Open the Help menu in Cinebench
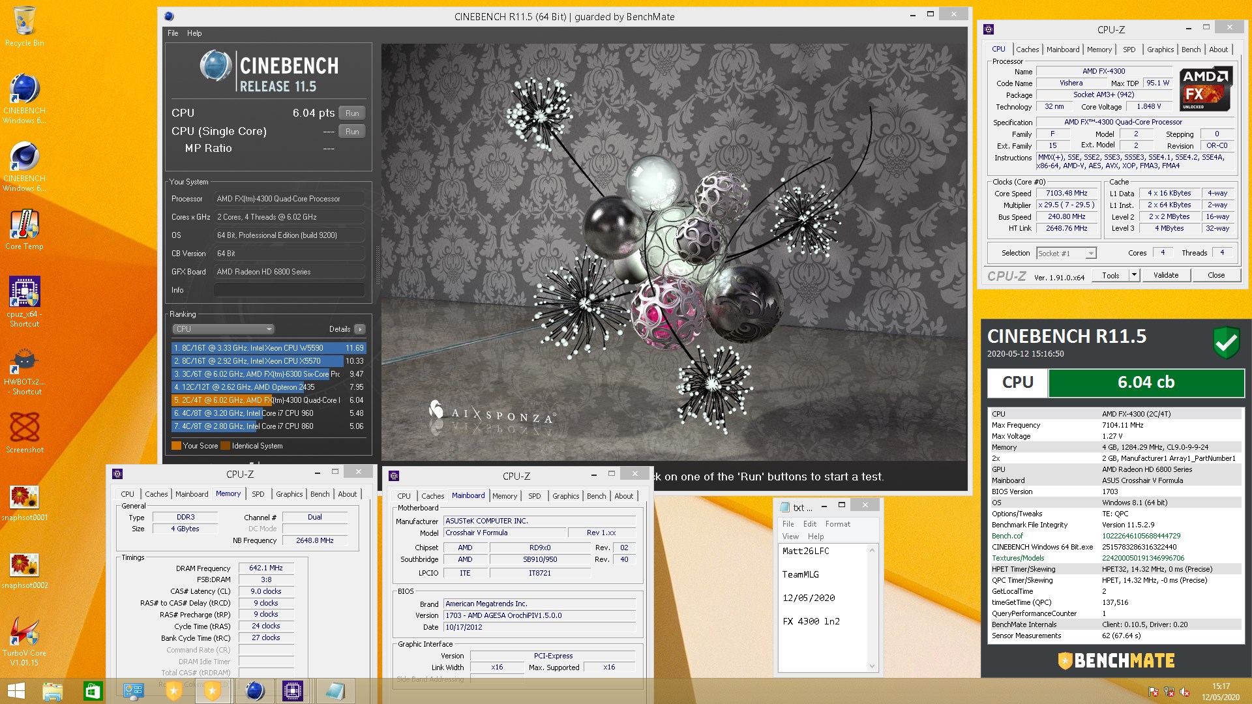 194,33
